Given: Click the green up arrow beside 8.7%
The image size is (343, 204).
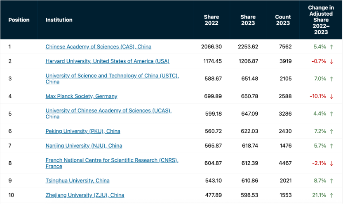Looking at the screenshot, I should pos(331,181).
